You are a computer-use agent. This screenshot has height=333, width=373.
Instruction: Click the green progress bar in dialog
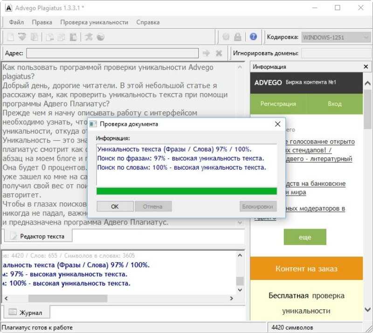coord(187,191)
